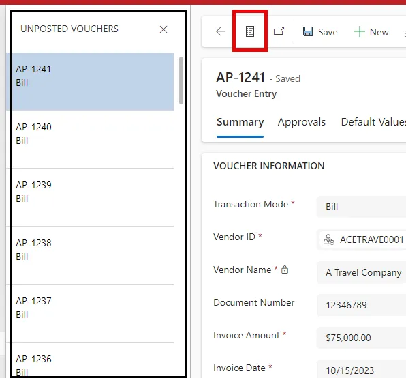Open the record set list icon
This screenshot has width=406, height=378.
coord(250,31)
